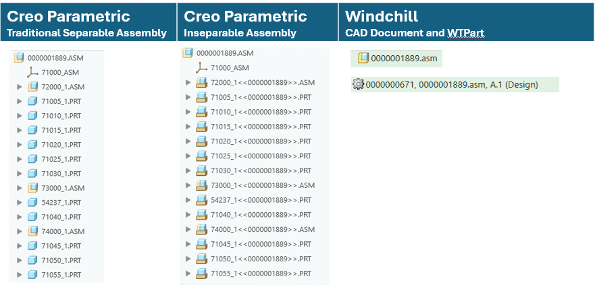This screenshot has height=285, width=595.
Task: Expand the 71050_1.PRT node
Action: click(x=20, y=260)
